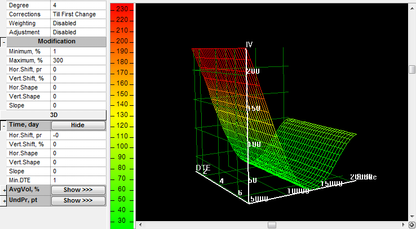Click the vertical scrollbar up arrow
416x229 pixels.
click(412, 6)
